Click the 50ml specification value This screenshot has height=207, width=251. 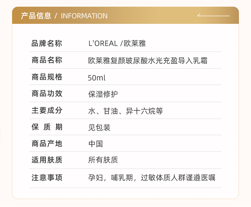[x=97, y=78]
